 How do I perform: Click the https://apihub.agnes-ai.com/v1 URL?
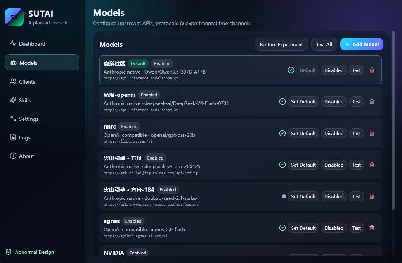(135, 236)
